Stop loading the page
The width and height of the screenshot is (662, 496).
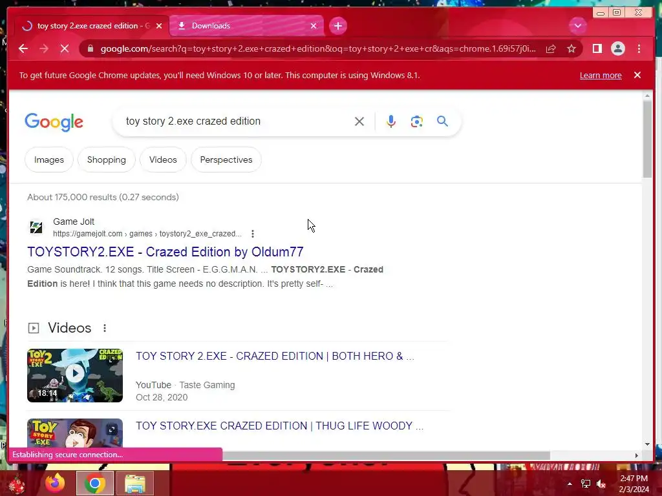tap(65, 49)
